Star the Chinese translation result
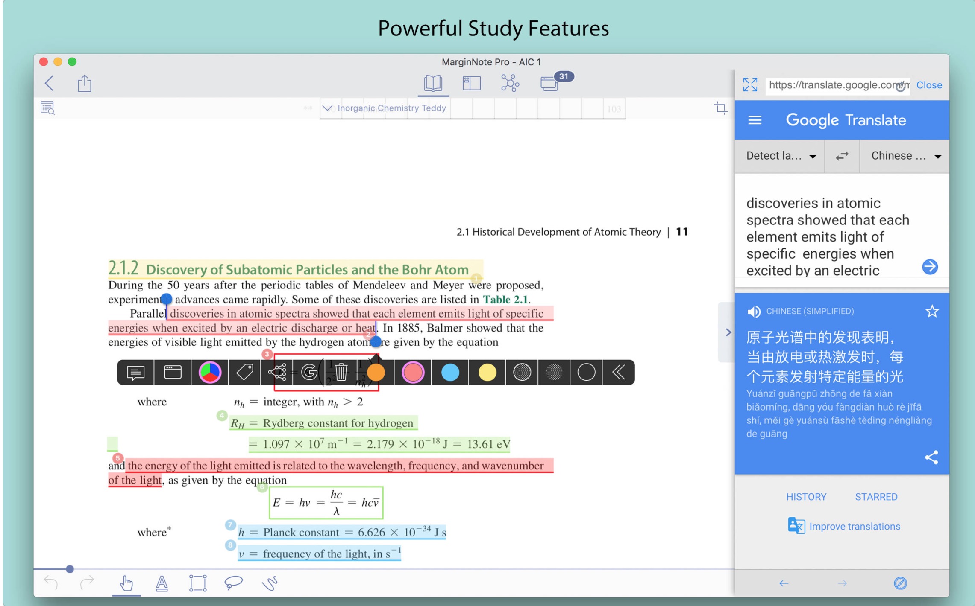 coord(932,311)
